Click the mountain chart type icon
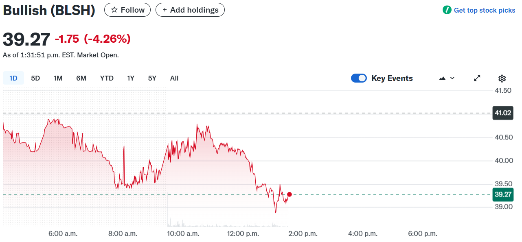Screen dimensions: 522x242 coord(443,78)
